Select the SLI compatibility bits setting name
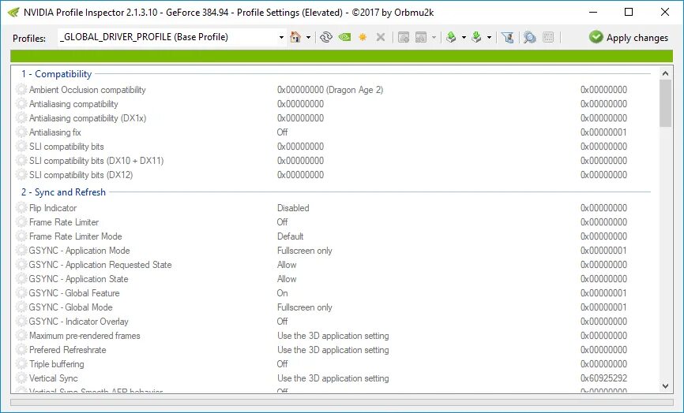The width and height of the screenshot is (684, 413). point(66,147)
